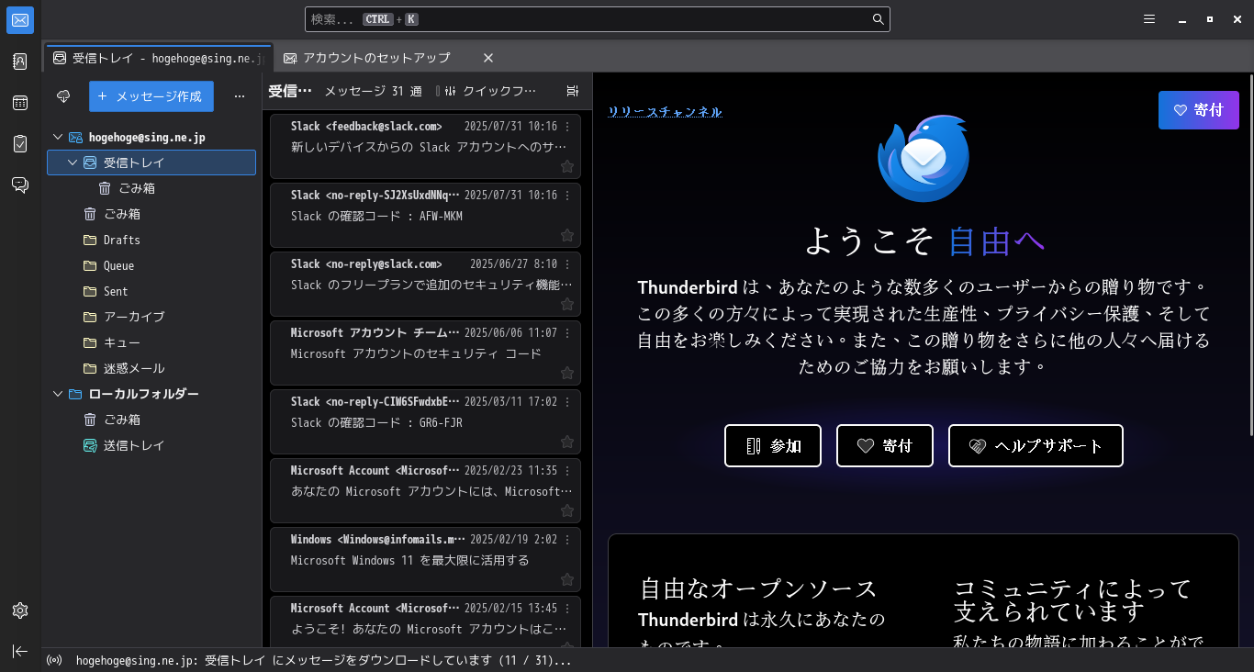Open the message "Microsoft Windows 11 を最大限に活用する"
This screenshot has height=672, width=1254.
point(425,558)
